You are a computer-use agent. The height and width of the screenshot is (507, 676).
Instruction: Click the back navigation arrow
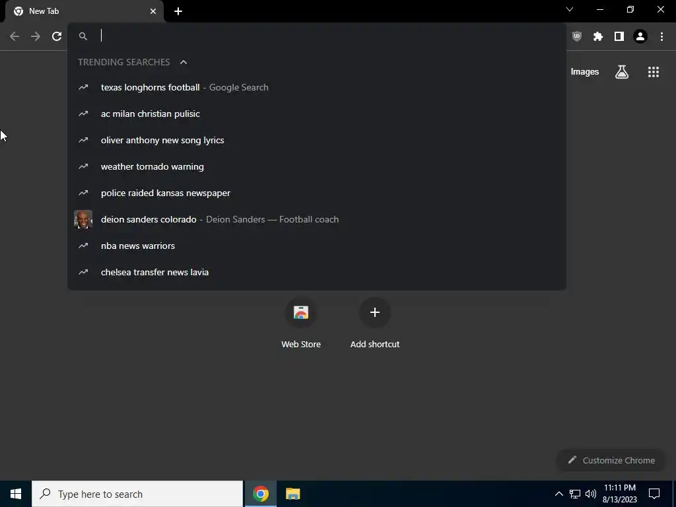click(x=15, y=36)
